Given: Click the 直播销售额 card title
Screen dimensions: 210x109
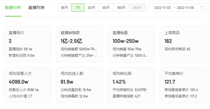Looking at the screenshot, I should pyautogui.click(x=70, y=33).
